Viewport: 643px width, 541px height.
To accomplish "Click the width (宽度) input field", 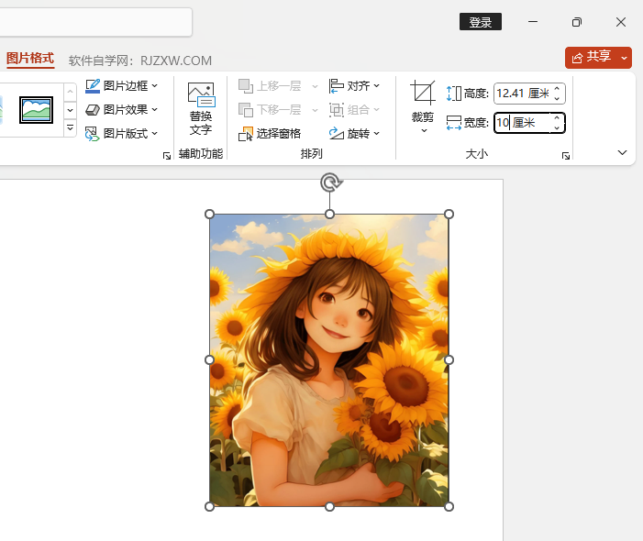I will click(x=523, y=123).
